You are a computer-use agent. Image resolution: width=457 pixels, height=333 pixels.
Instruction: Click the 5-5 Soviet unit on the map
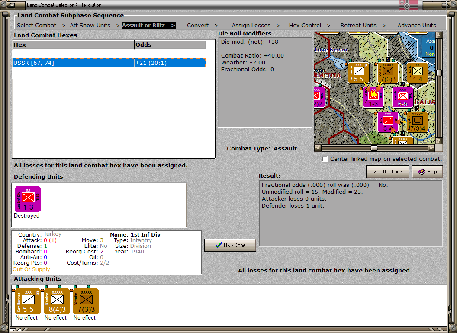click(358, 73)
